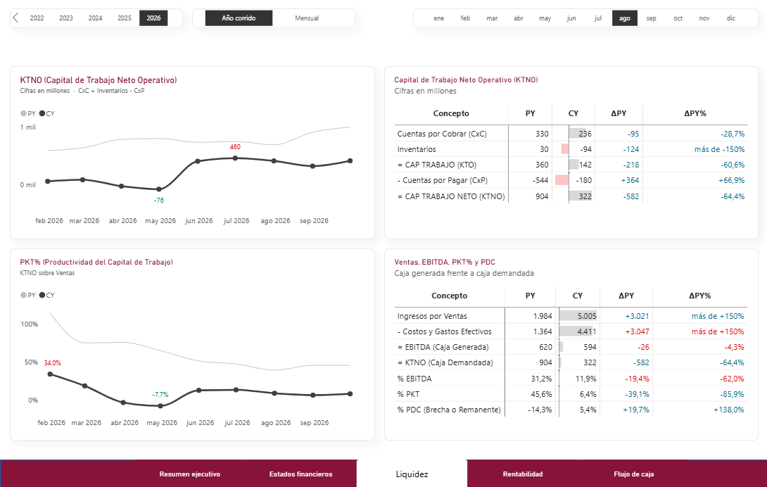Open the Resumen ejecutivo tab

[x=190, y=474]
